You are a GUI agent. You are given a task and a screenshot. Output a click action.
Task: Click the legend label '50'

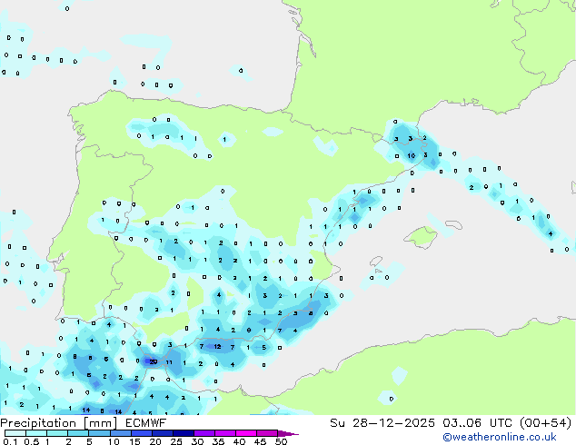(x=281, y=441)
